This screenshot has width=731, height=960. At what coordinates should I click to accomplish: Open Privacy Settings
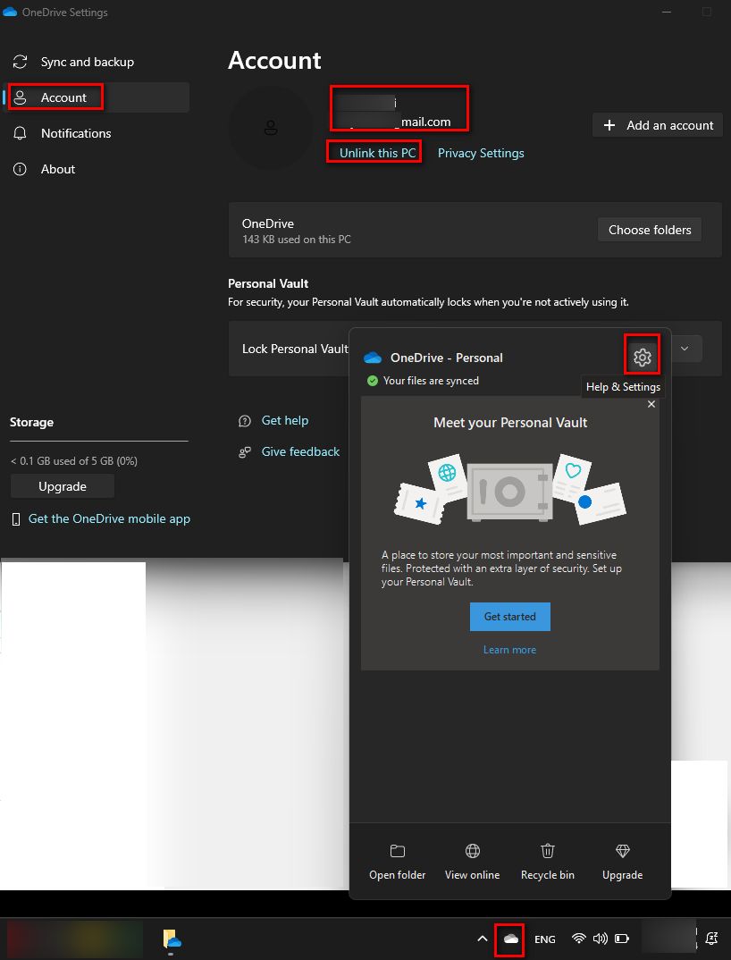point(480,152)
